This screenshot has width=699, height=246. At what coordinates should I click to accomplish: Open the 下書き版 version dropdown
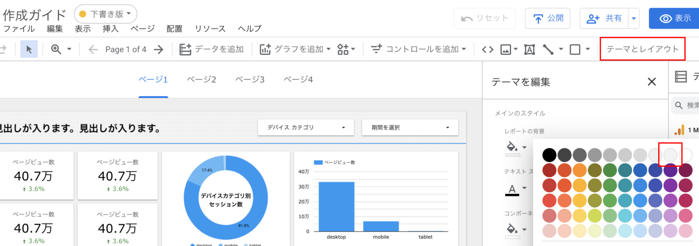106,14
